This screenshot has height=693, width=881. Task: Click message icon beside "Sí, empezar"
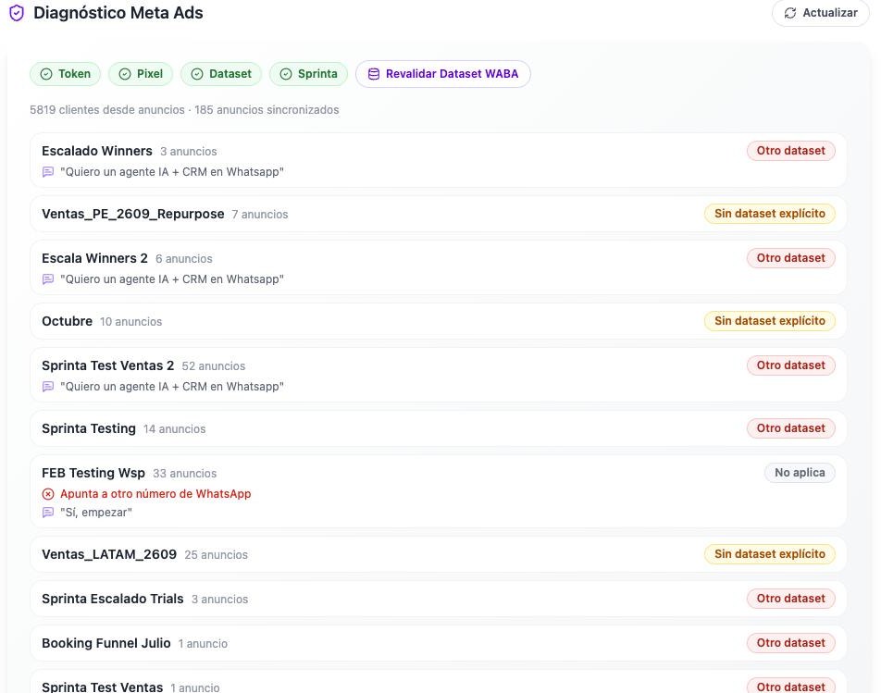[48, 513]
